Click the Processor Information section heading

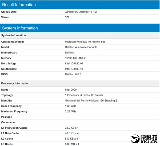pyautogui.click(x=15, y=83)
